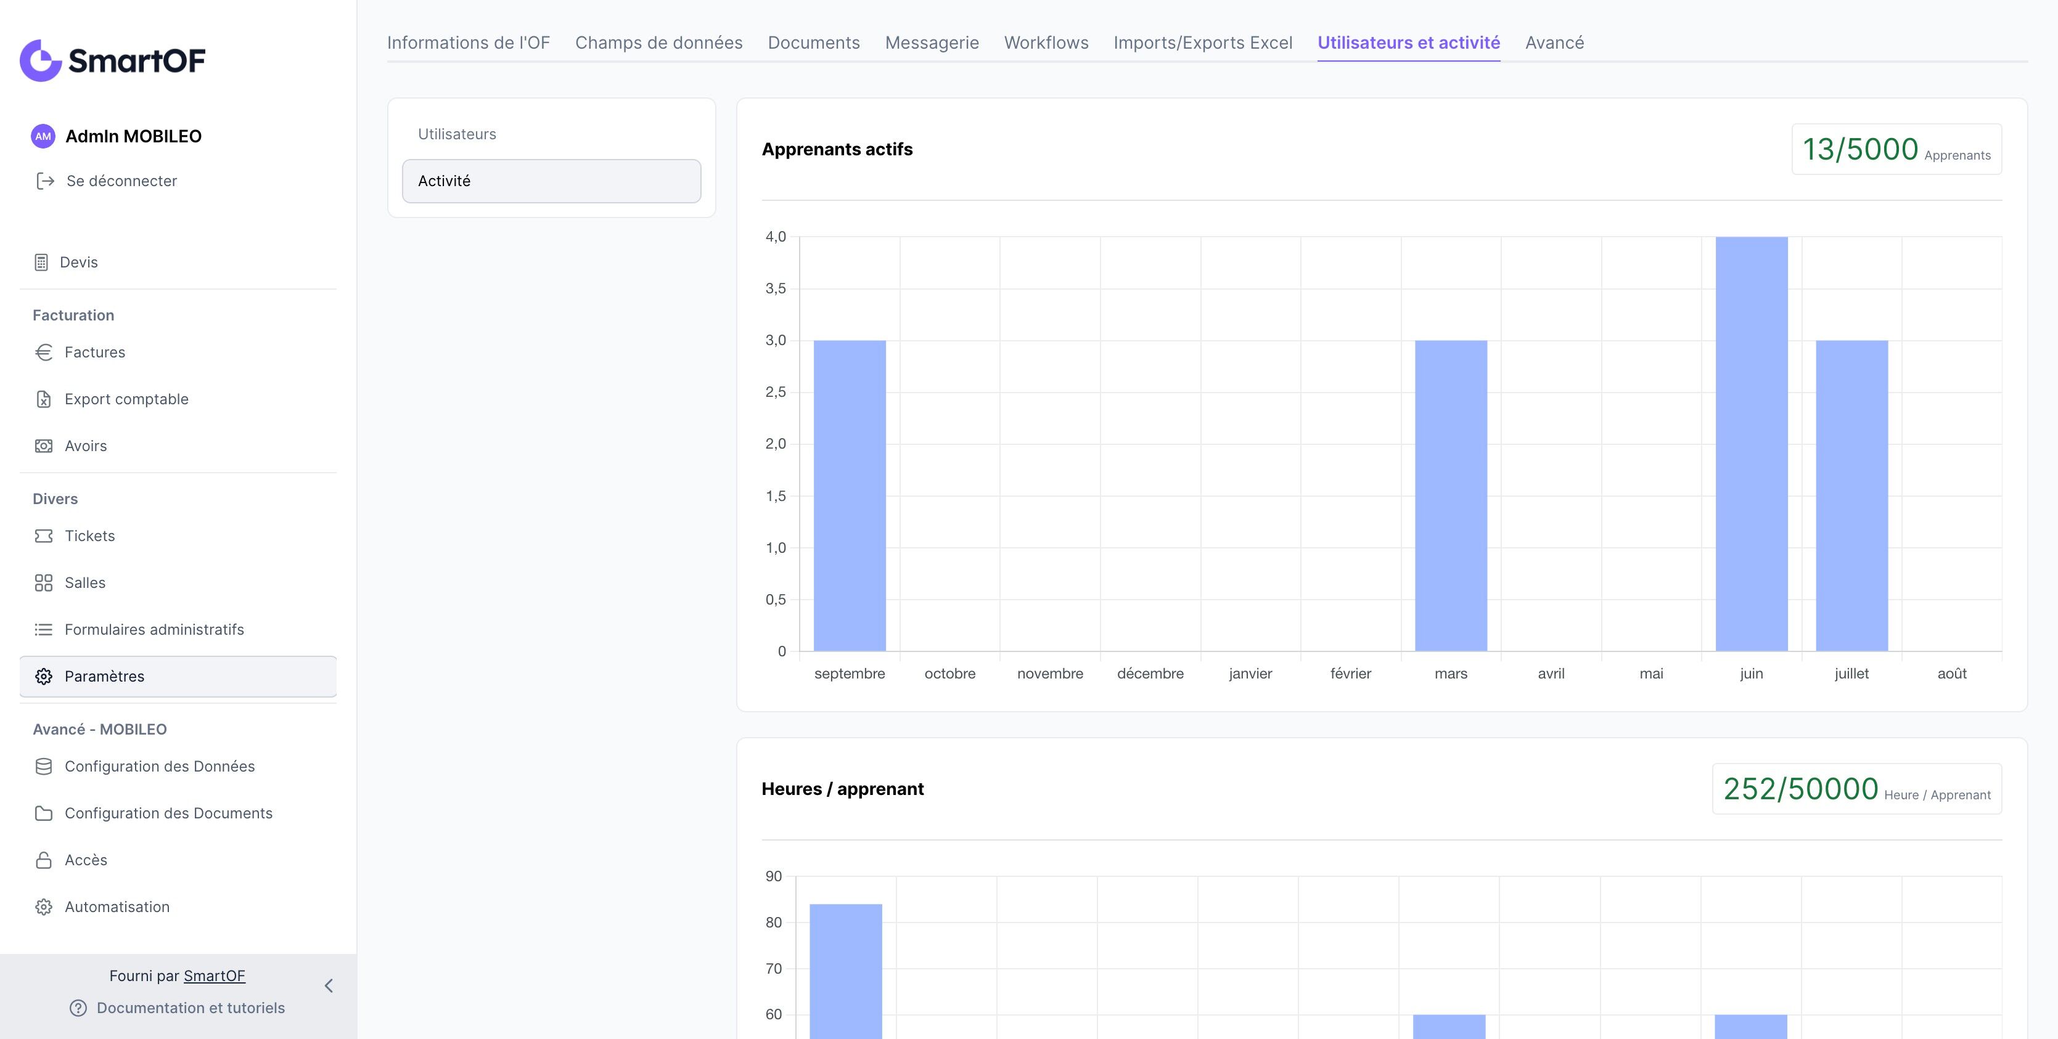The image size is (2058, 1039).
Task: Click the AM user avatar
Action: pyautogui.click(x=43, y=137)
